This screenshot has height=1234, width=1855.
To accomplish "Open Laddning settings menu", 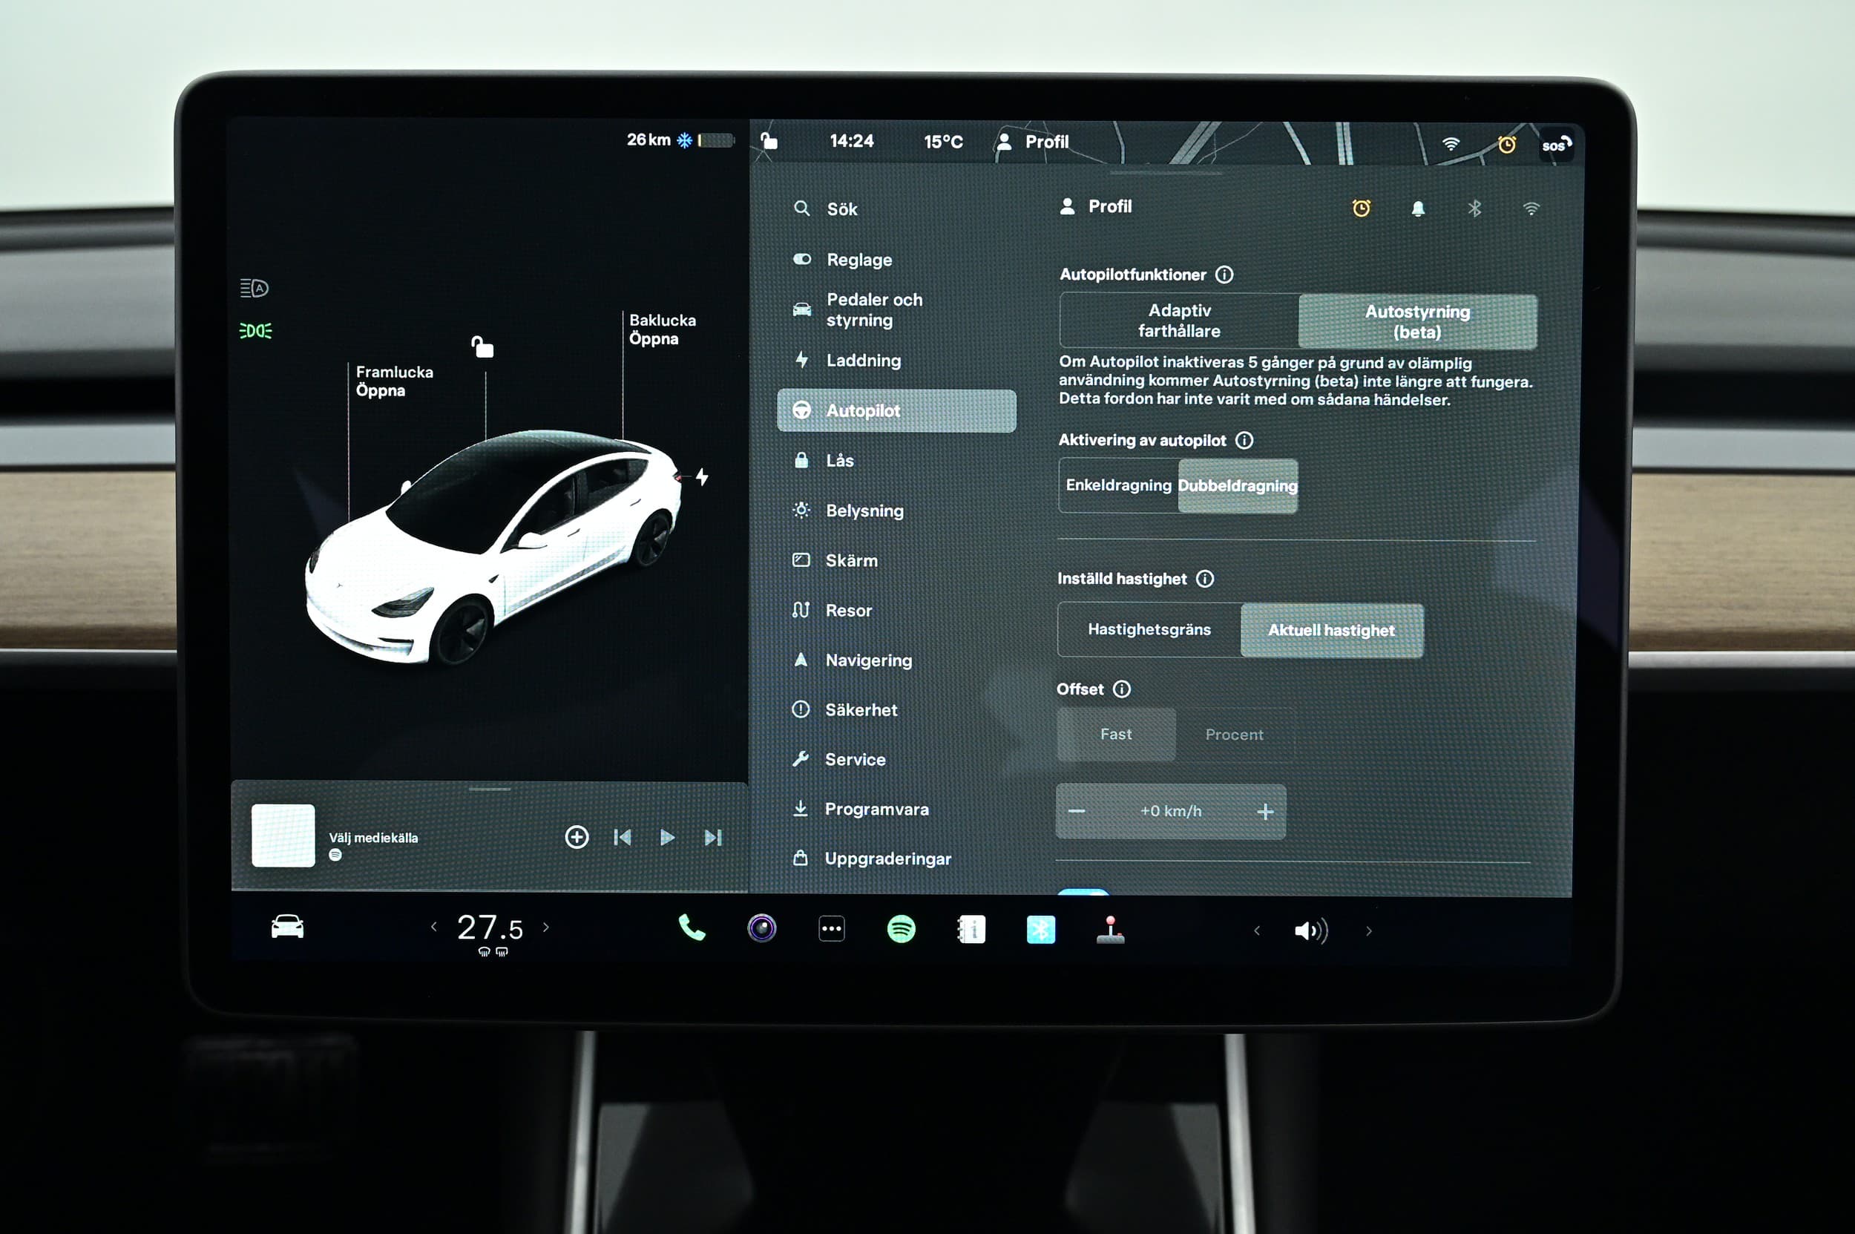I will pyautogui.click(x=864, y=361).
